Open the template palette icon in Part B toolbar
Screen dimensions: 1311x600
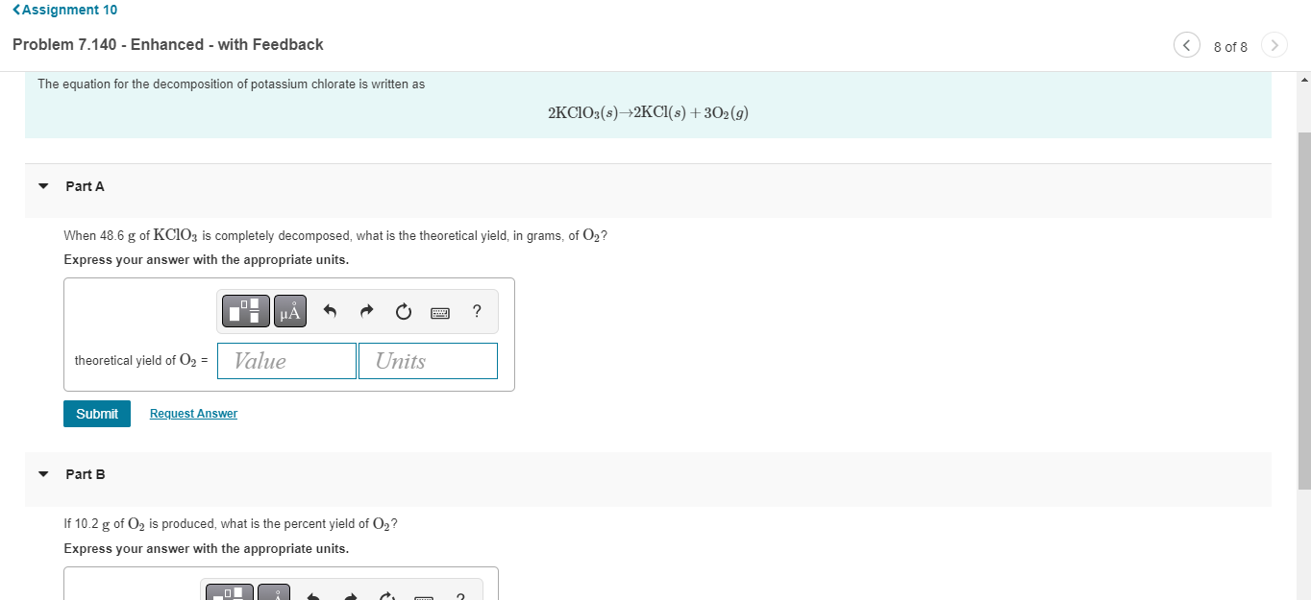[x=229, y=591]
